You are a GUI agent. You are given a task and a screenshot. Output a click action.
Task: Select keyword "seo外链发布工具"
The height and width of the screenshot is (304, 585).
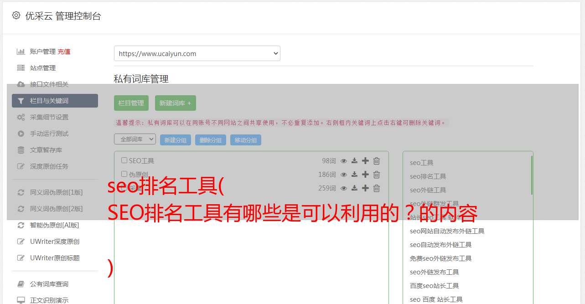435,272
